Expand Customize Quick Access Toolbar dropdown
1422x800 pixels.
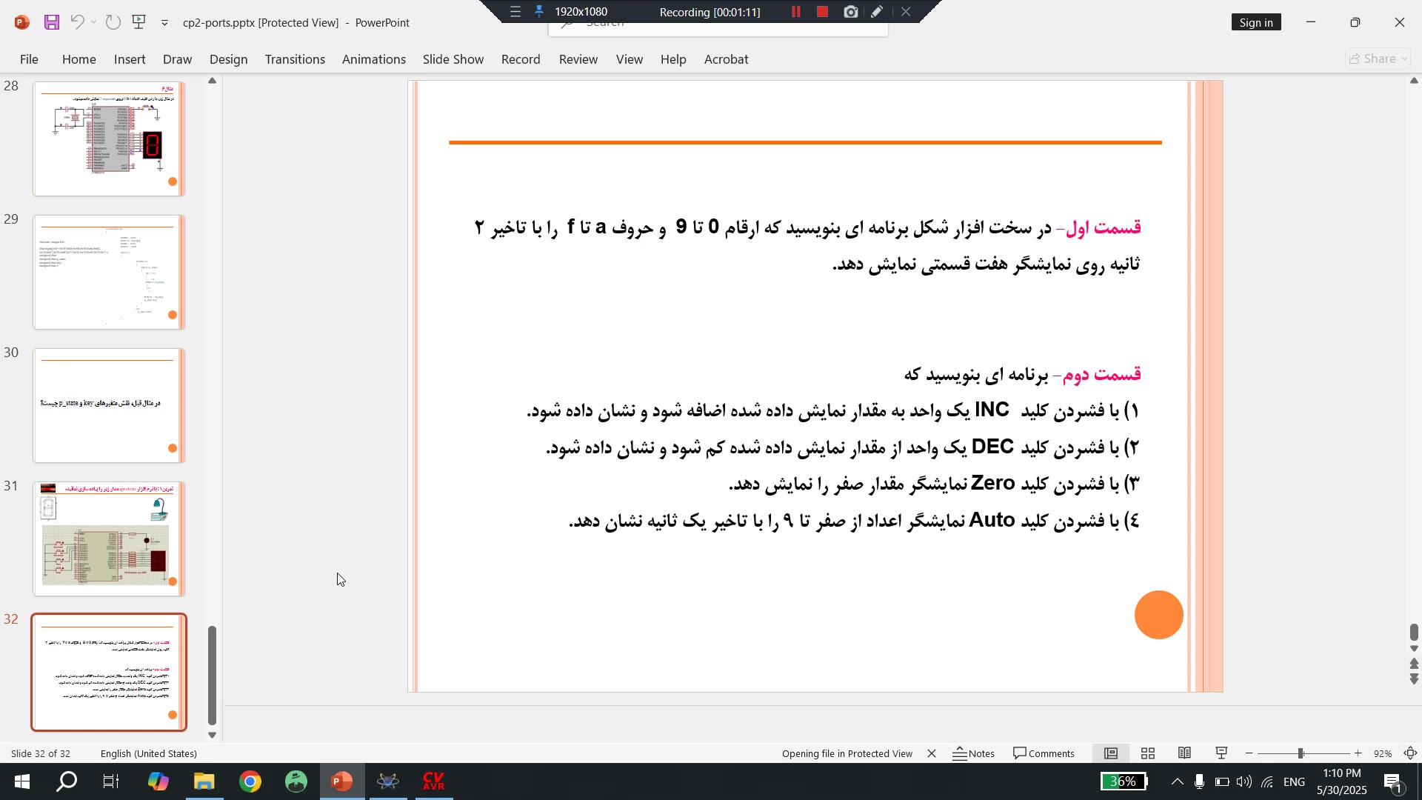(x=164, y=23)
